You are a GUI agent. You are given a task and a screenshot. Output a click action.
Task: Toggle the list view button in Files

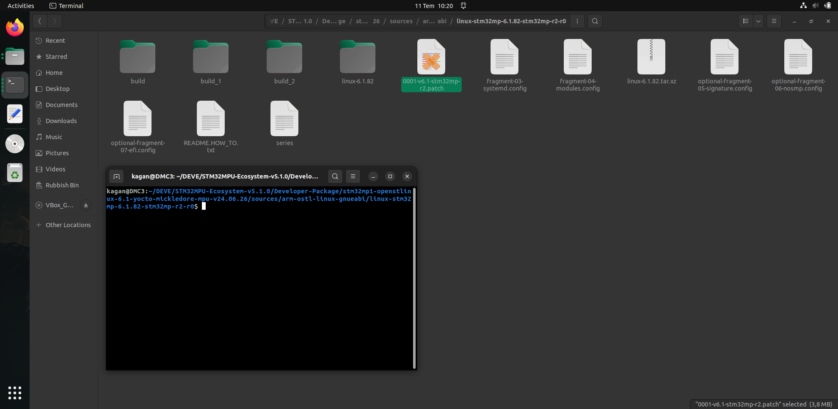tap(746, 21)
